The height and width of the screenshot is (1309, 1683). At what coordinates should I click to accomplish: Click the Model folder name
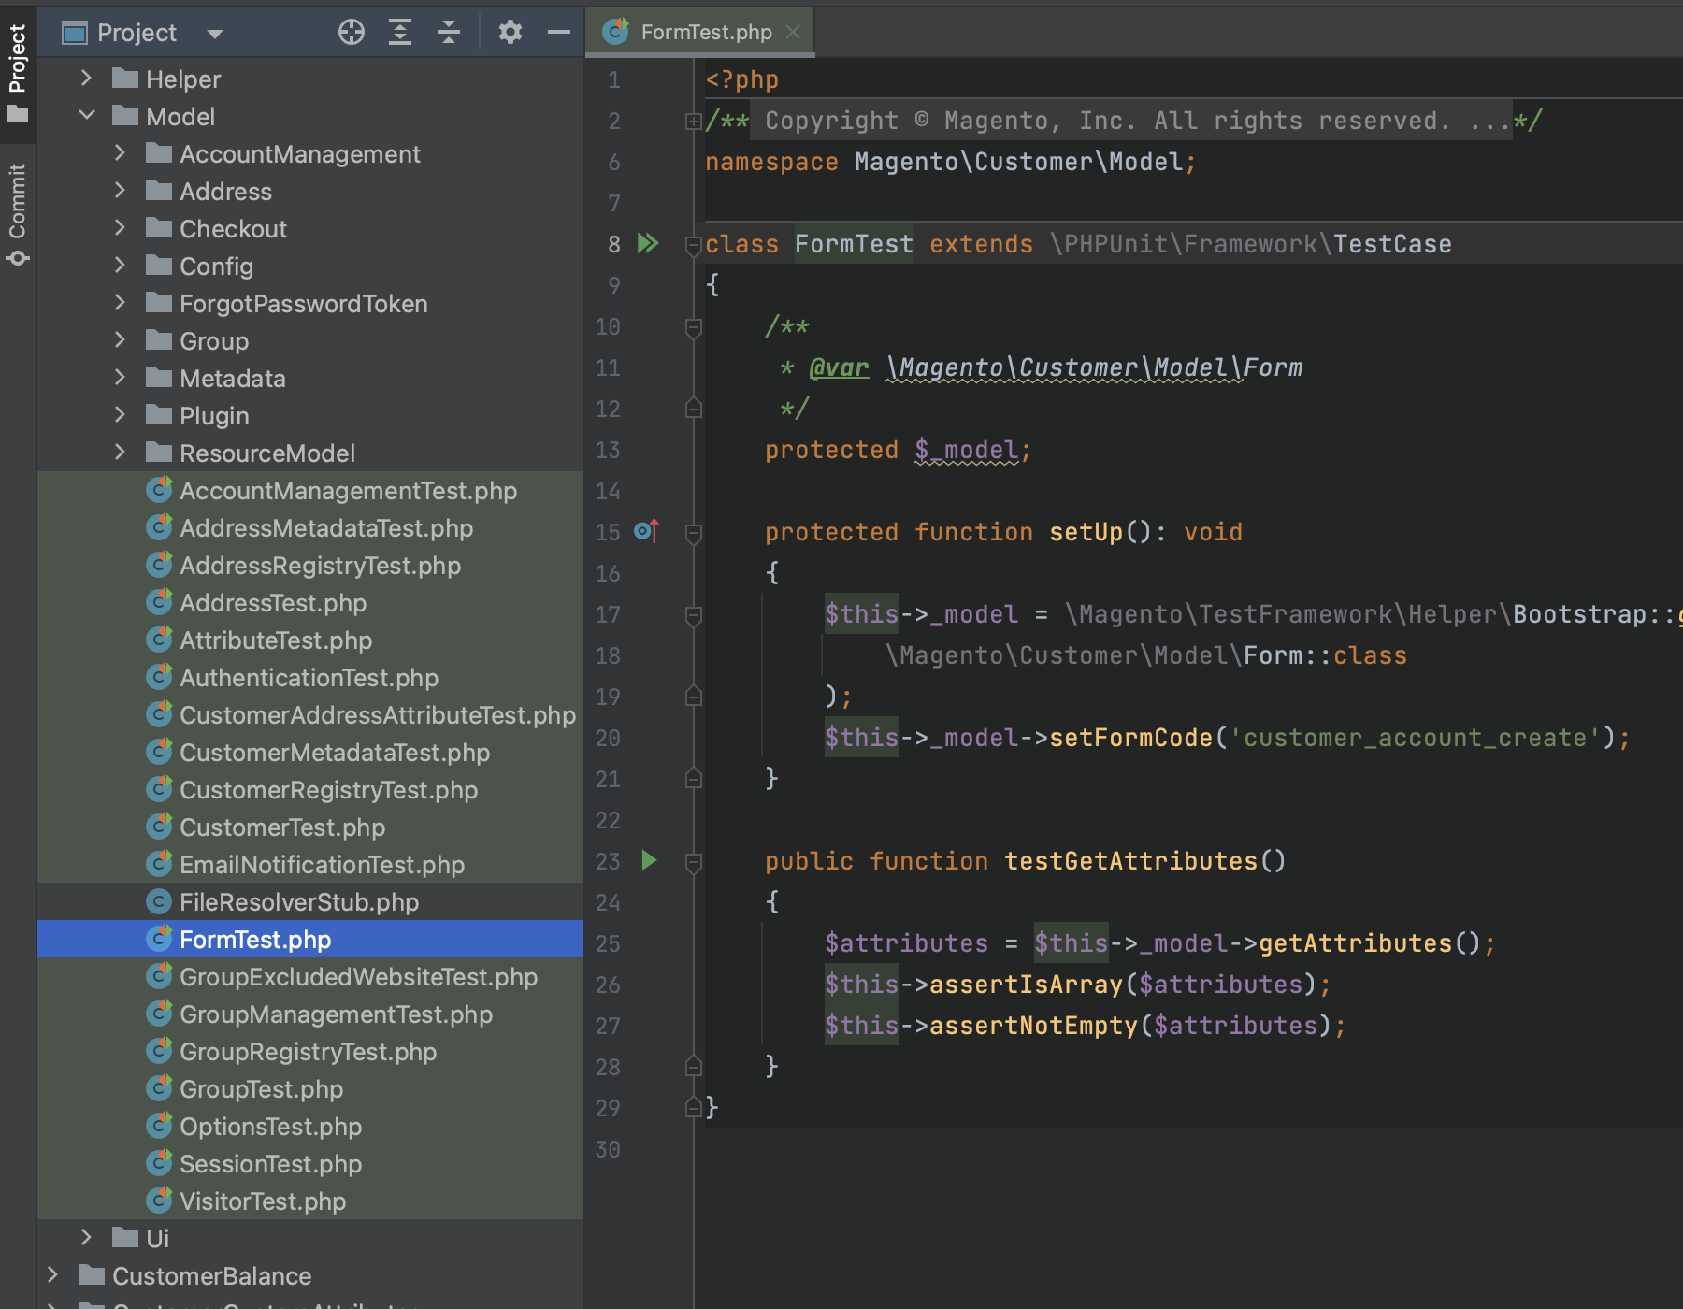point(180,116)
